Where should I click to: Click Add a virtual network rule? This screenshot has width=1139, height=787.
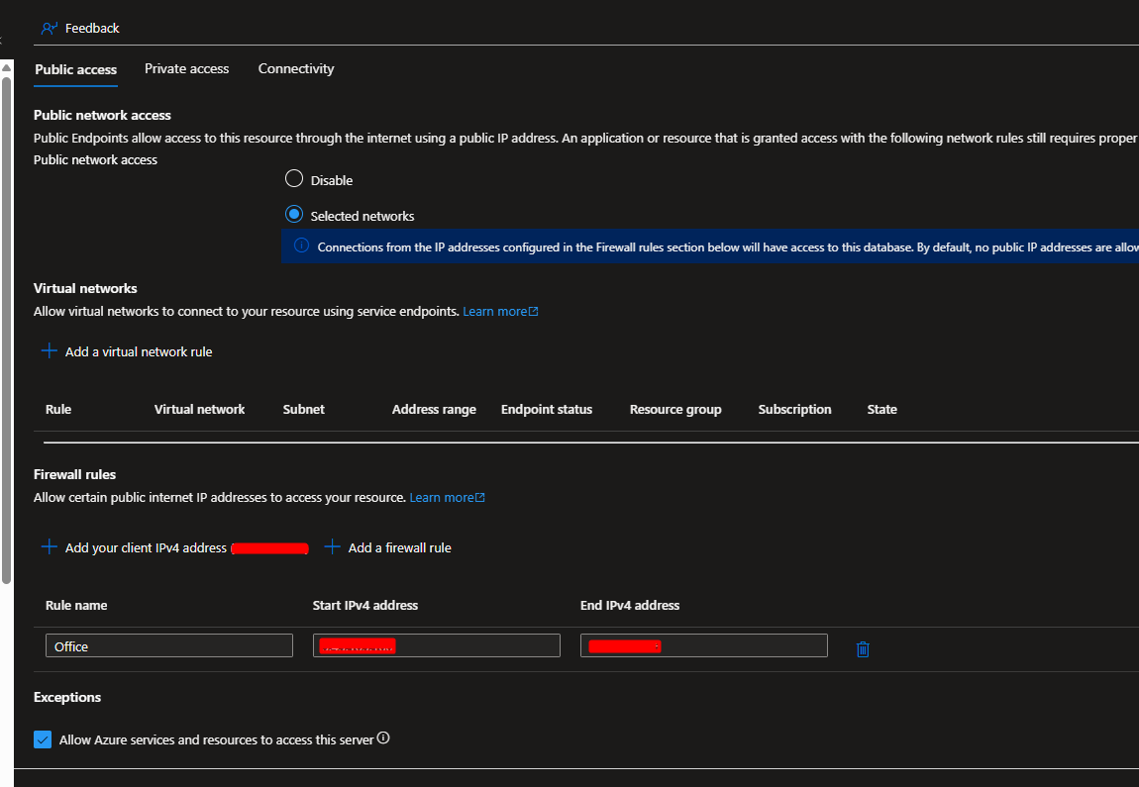pyautogui.click(x=139, y=352)
